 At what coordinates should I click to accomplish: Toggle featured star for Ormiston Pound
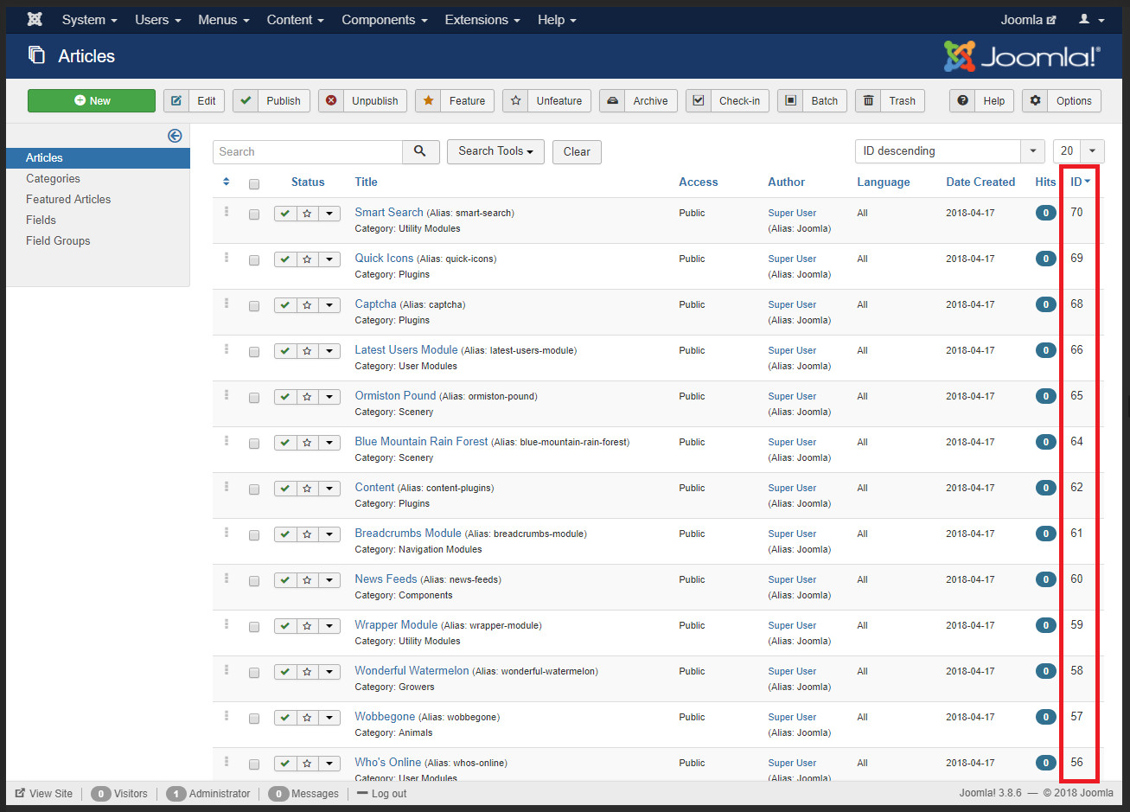pos(307,397)
